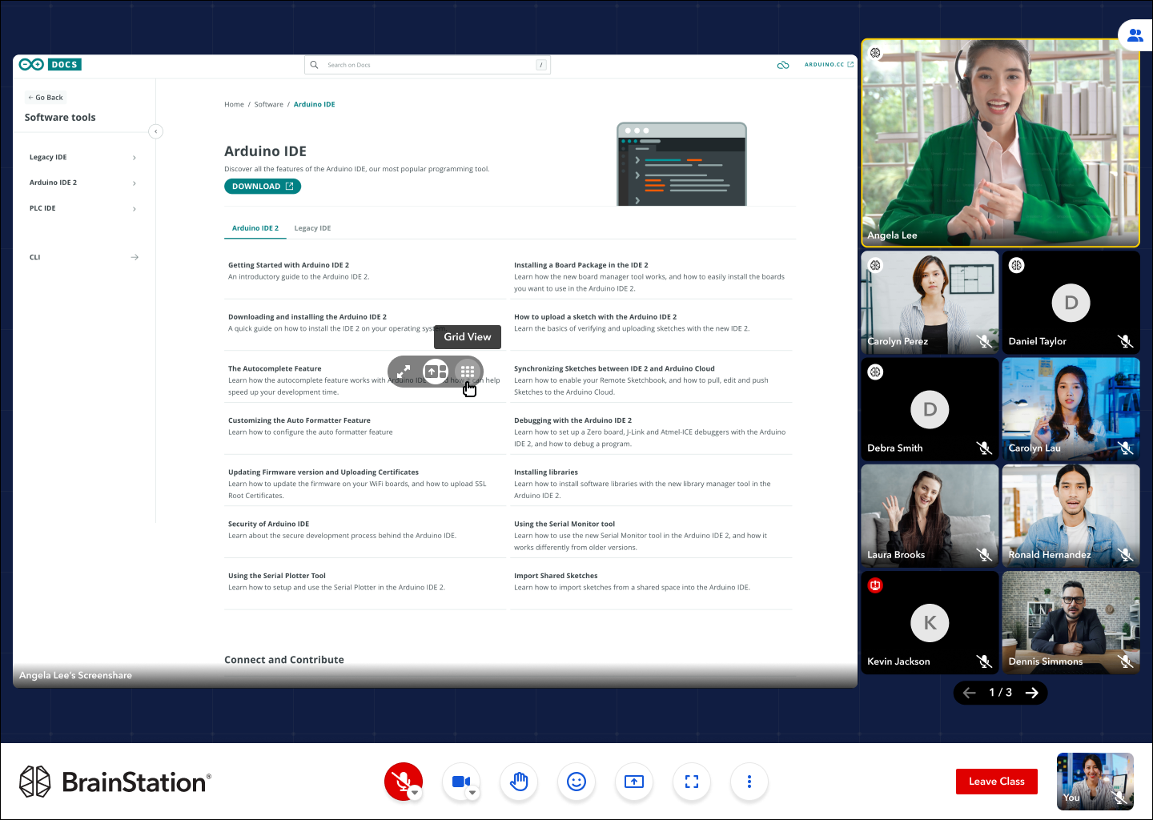Click Dennis Simmons' muted microphone icon

coord(1125,661)
